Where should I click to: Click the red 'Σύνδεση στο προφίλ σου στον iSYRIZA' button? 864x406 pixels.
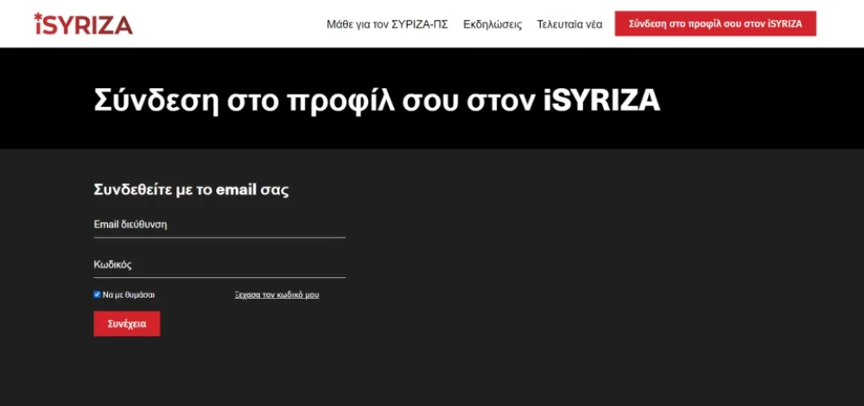tap(715, 23)
